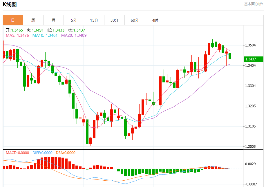Switch to the 5分 timeframe tab
This screenshot has width=266, height=187.
point(74,20)
